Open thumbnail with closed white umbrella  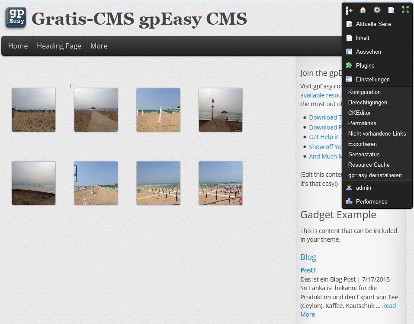coord(158,110)
